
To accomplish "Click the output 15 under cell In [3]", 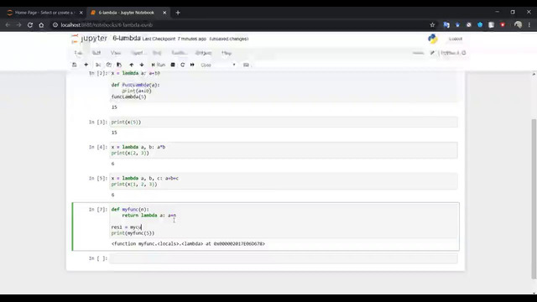I will 114,133.
